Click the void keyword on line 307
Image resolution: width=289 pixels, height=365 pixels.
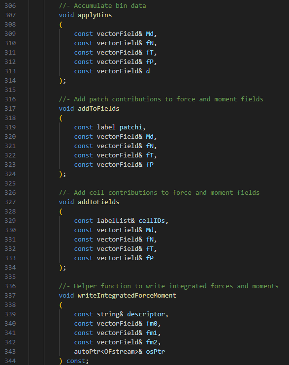tap(66, 15)
